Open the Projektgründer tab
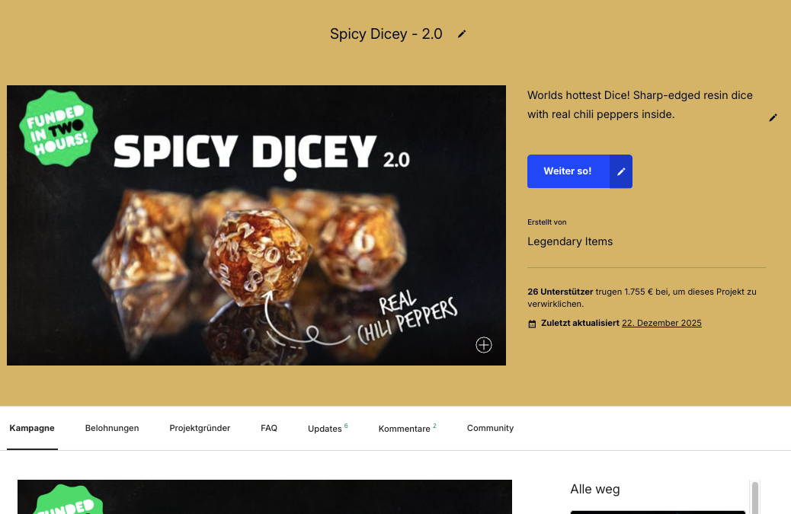791x514 pixels. pyautogui.click(x=200, y=428)
